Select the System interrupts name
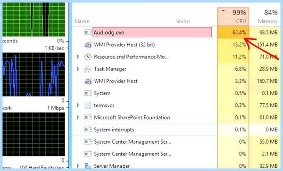The height and width of the screenshot is (171, 283). click(114, 130)
